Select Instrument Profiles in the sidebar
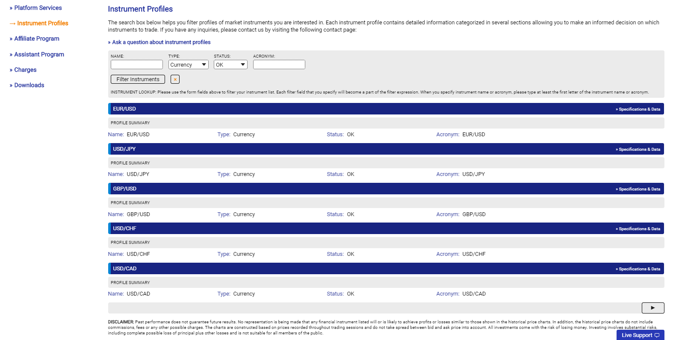 [x=43, y=23]
